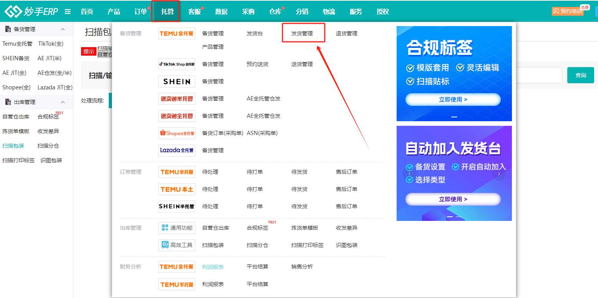Image resolution: width=598 pixels, height=298 pixels.
Task: Click the TikTok Shop全托管 logo
Action: (x=177, y=64)
